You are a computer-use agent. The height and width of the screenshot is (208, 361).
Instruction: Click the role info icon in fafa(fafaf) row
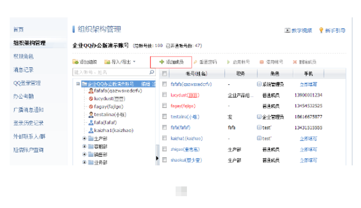click(259, 127)
